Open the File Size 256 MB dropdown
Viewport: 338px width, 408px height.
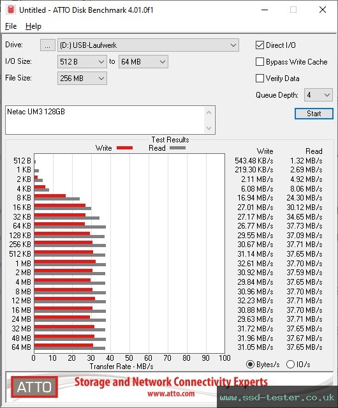pyautogui.click(x=82, y=79)
